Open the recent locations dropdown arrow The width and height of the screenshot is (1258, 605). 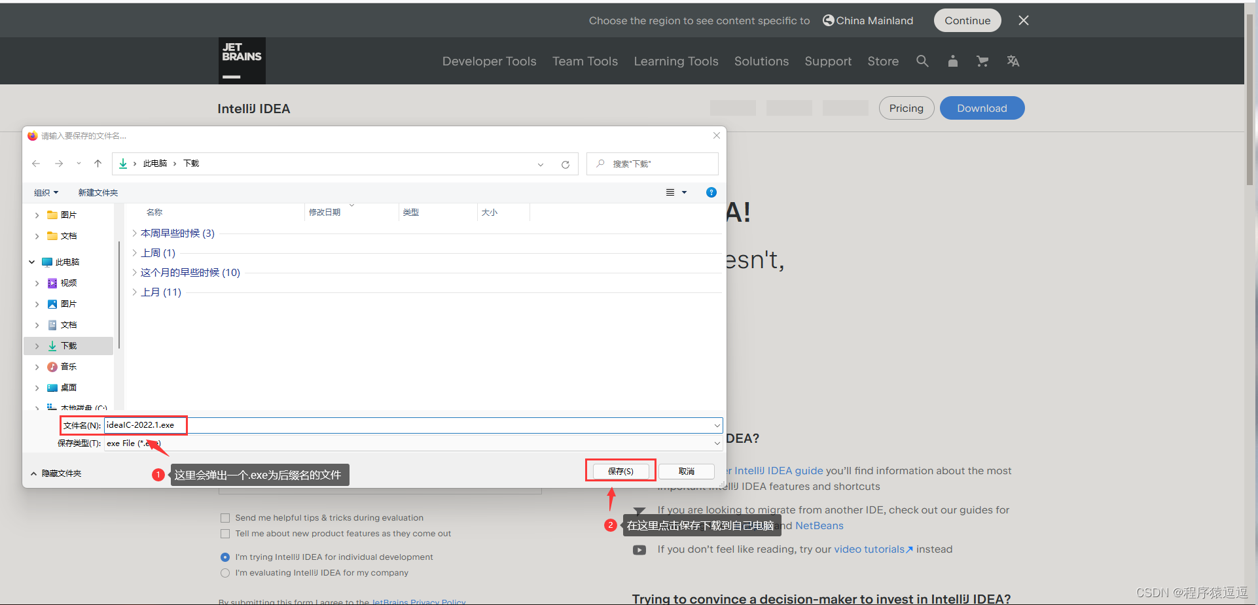(x=79, y=164)
